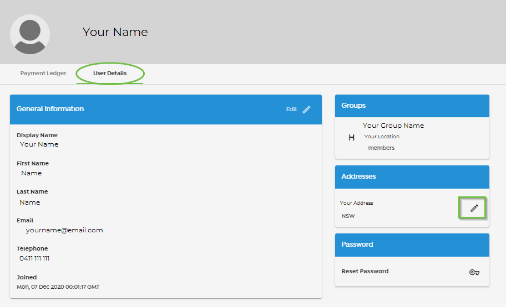The image size is (506, 307).
Task: Click the yourname@email.com email value
Action: [x=64, y=230]
